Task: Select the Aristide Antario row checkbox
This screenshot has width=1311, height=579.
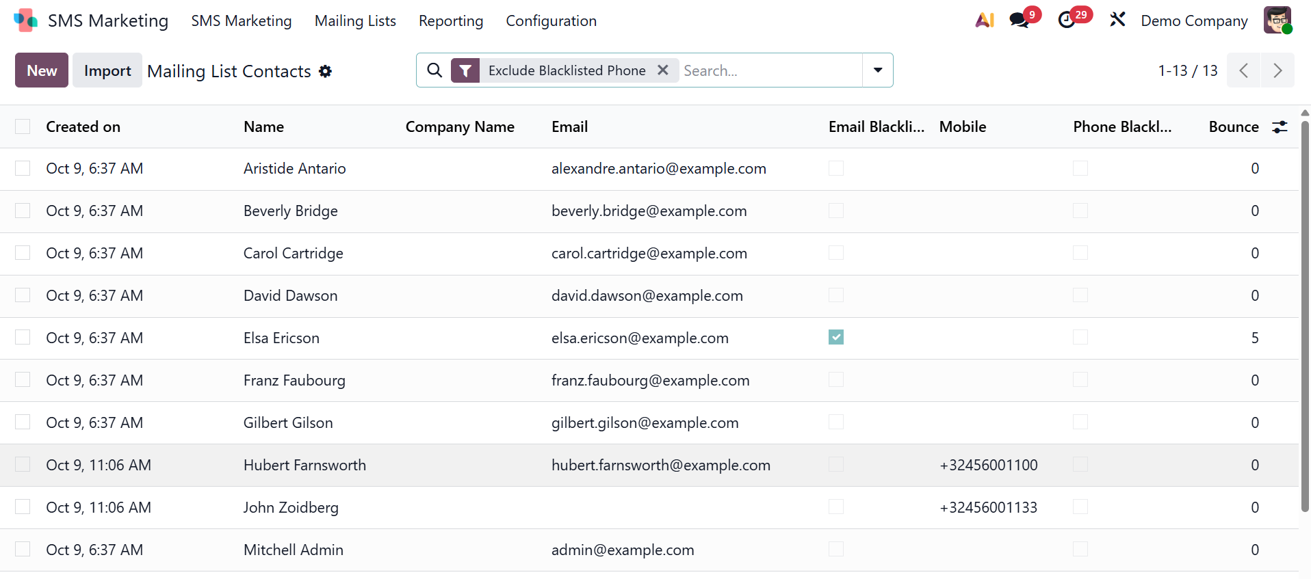Action: (x=23, y=168)
